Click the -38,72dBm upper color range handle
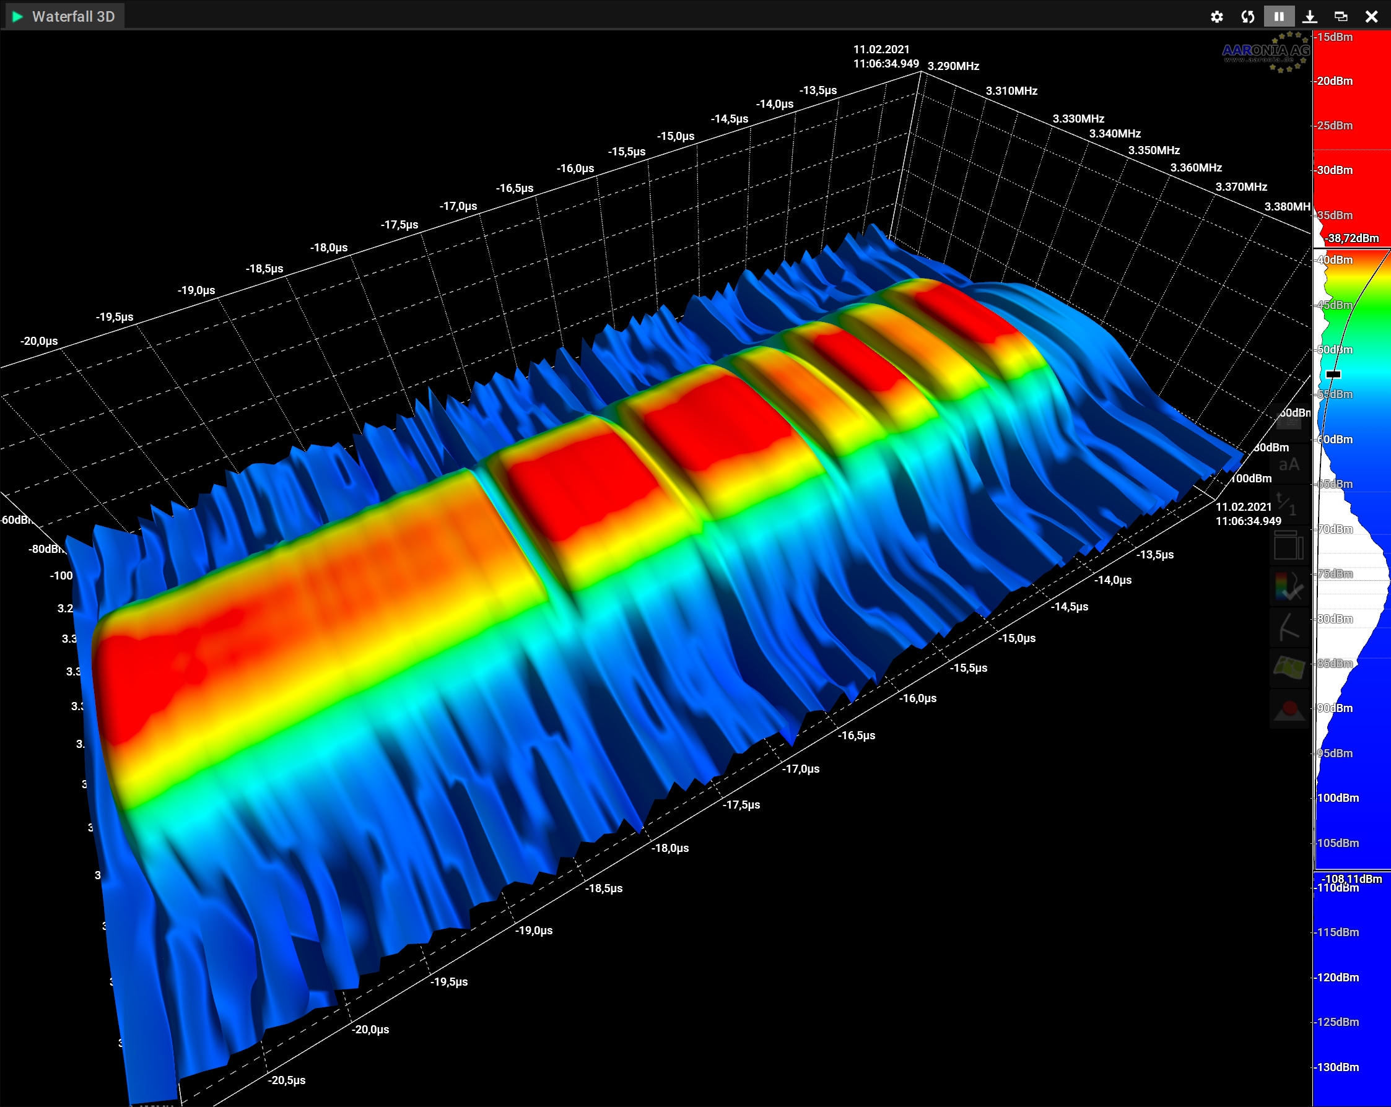This screenshot has height=1107, width=1391. tap(1351, 239)
